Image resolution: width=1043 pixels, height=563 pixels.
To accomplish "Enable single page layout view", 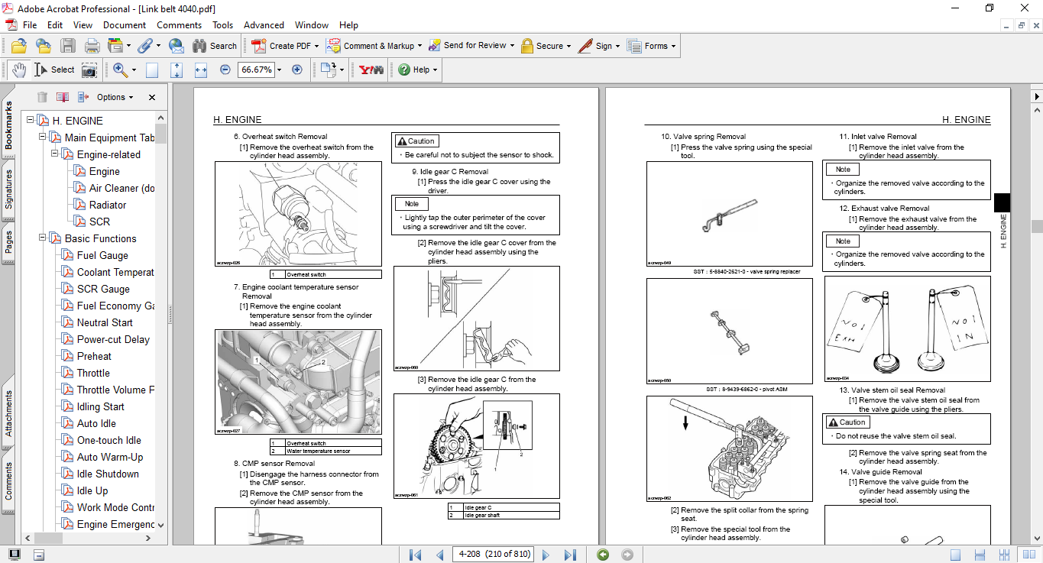I will point(955,555).
